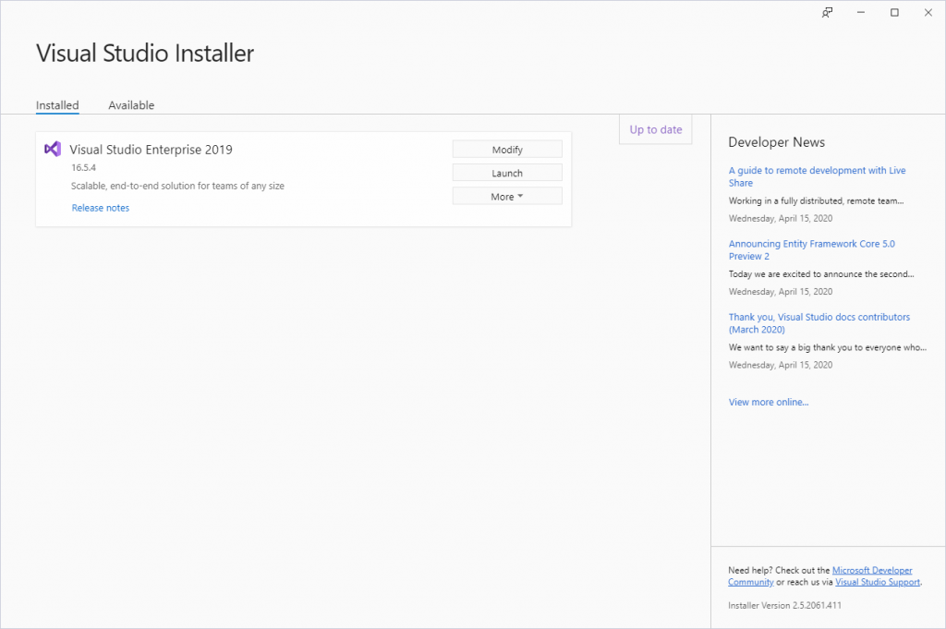Click the Visual Studio Enterprise 2019 logo icon
946x629 pixels.
point(53,149)
